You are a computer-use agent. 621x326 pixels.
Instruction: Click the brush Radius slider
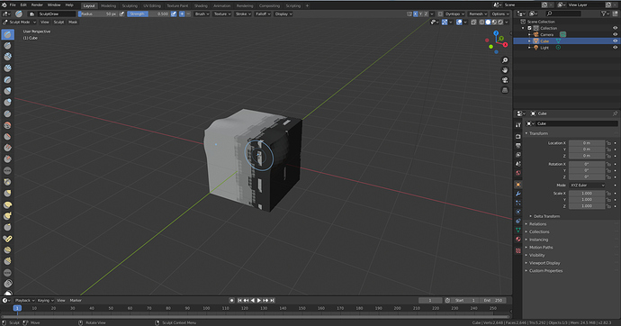pos(98,14)
